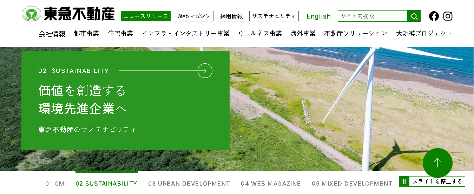Open the 都市事業 menu item
Viewport: 474px width, 194px height.
86,34
